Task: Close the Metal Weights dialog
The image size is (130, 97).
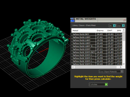Action: coord(124,20)
